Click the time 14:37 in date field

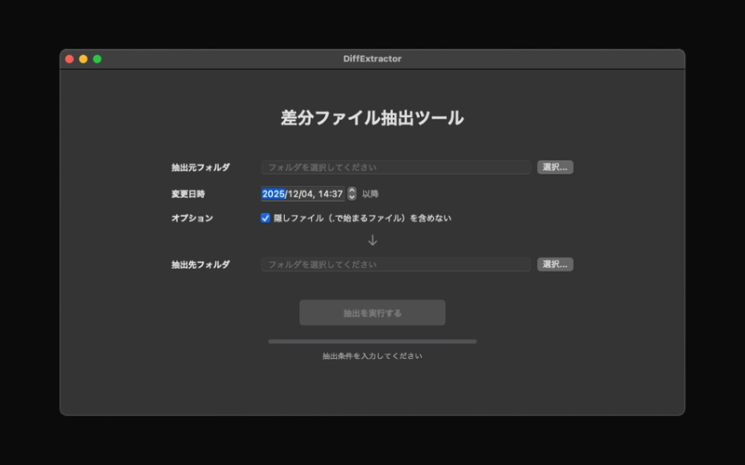tap(331, 193)
